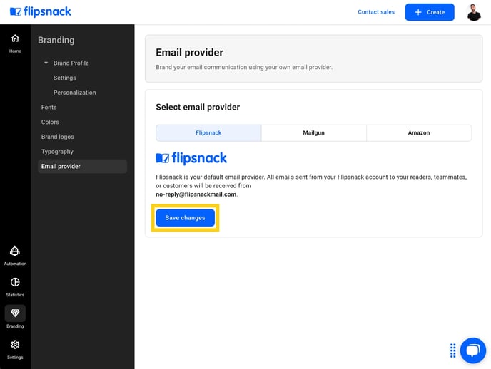The image size is (491, 369).
Task: Select Email provider menu item
Action: [82, 166]
